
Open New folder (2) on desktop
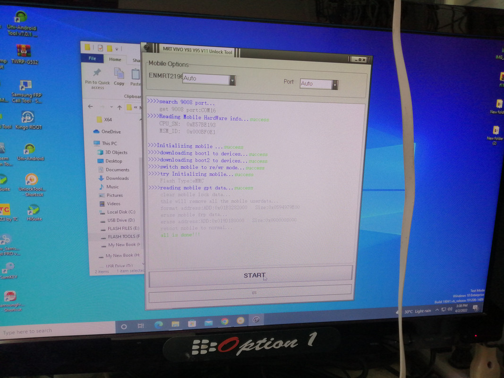pos(495,135)
